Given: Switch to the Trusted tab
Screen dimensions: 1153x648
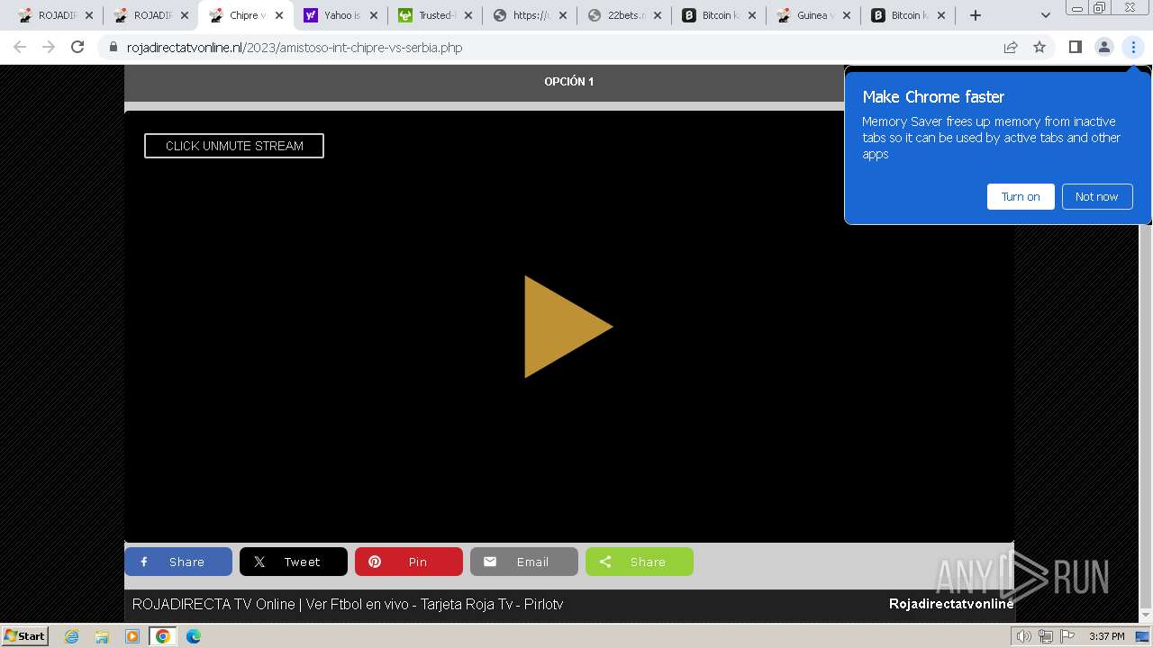Looking at the screenshot, I should coord(435,15).
